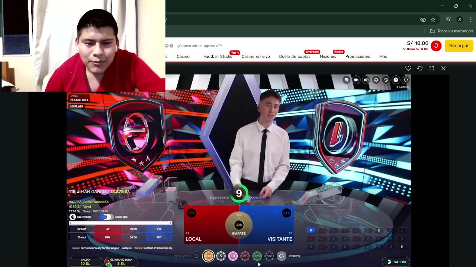Select the 5 grey chip
This screenshot has height=267, width=476.
coord(221,256)
